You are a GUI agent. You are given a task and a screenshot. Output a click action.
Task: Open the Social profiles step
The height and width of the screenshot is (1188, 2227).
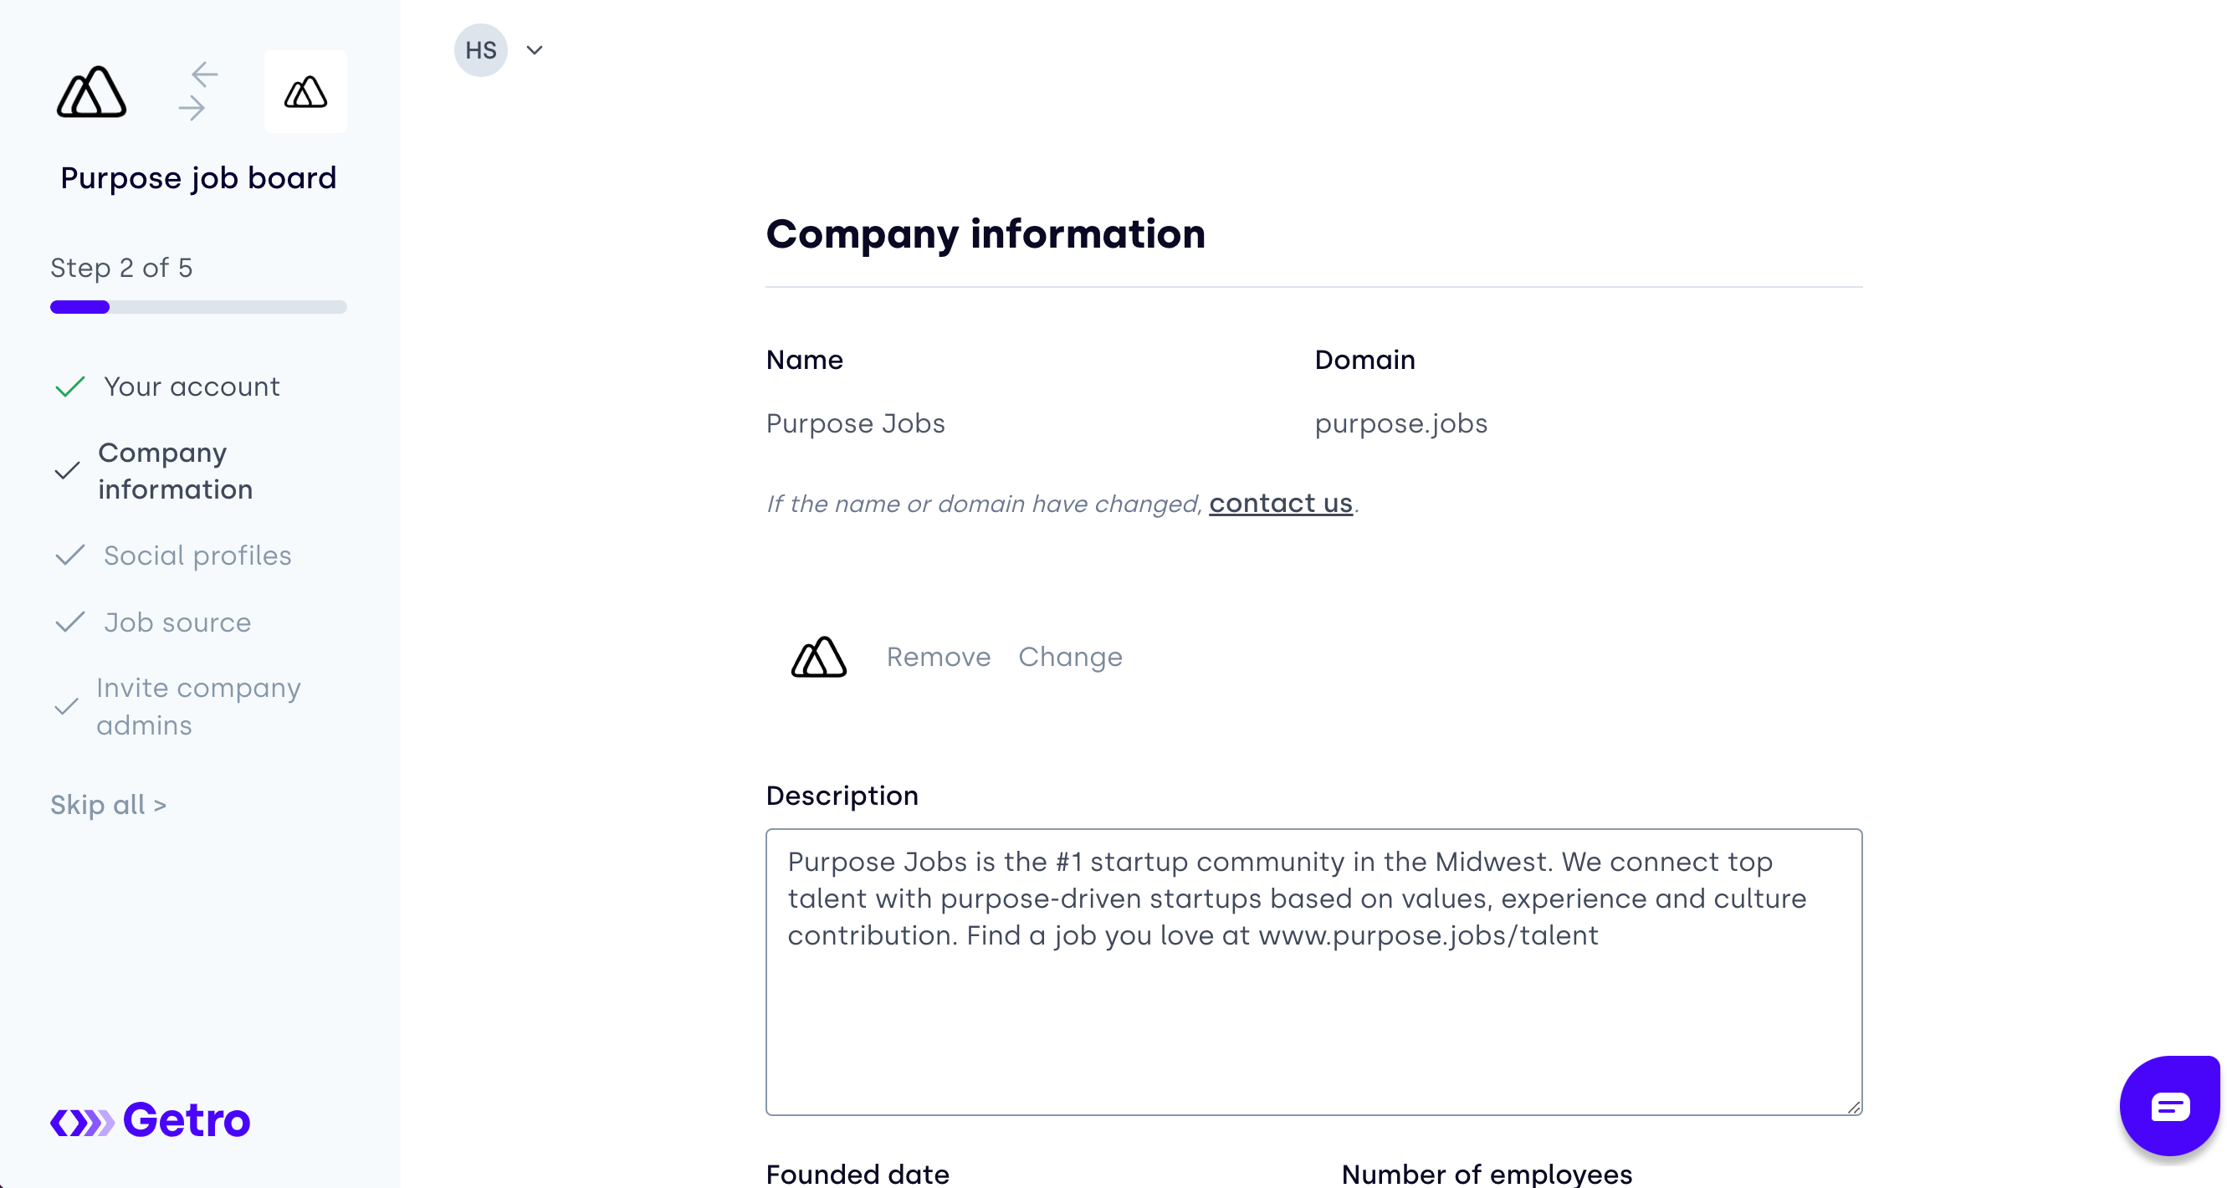tap(198, 555)
